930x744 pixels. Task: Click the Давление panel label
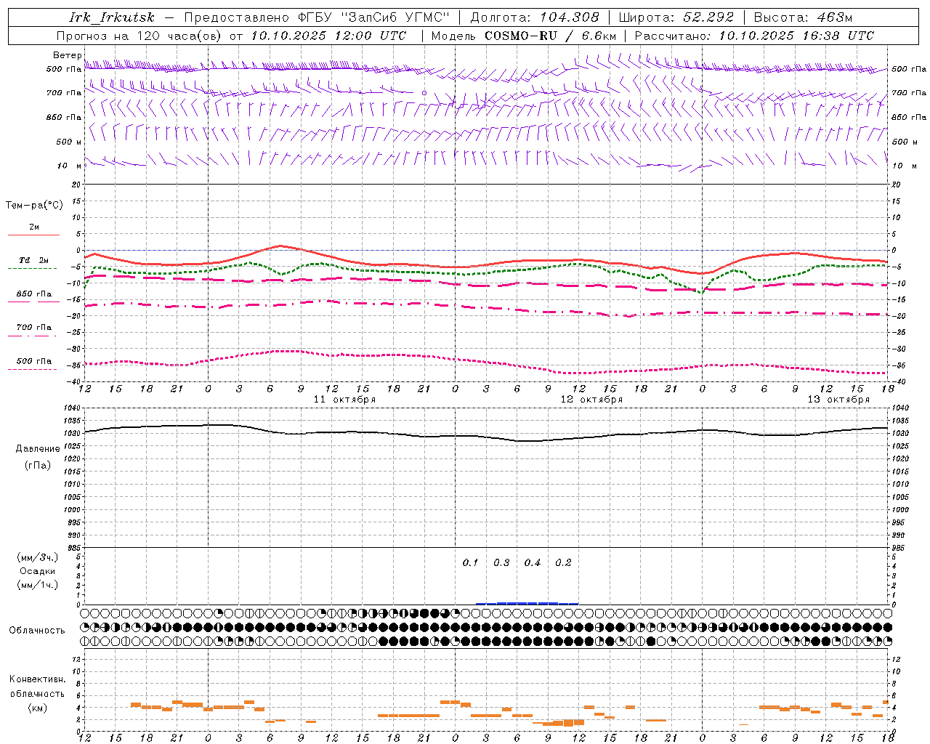tap(38, 449)
